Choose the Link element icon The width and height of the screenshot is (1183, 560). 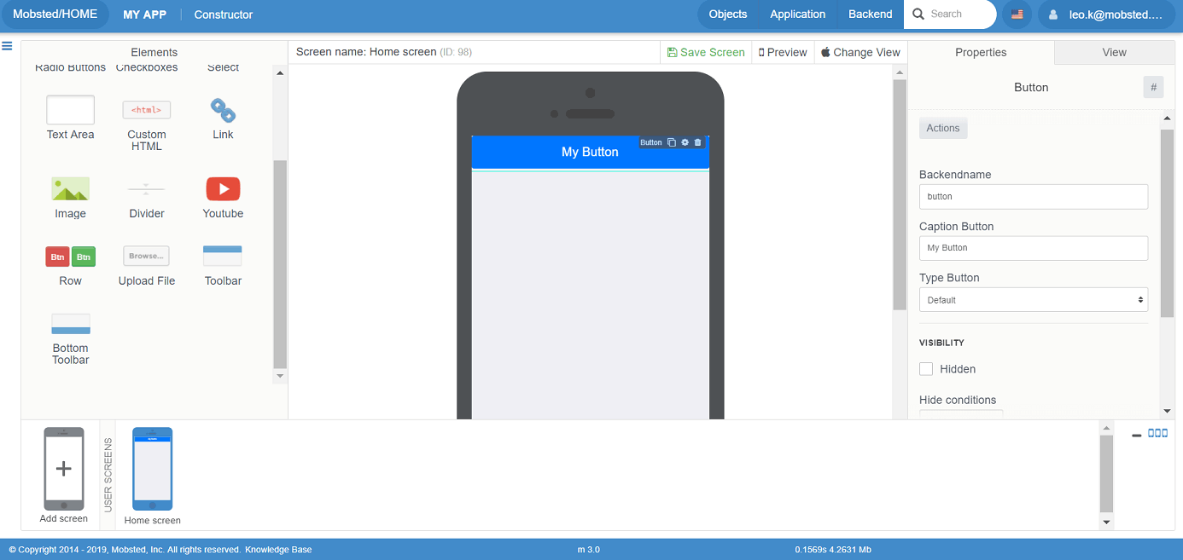coord(223,110)
